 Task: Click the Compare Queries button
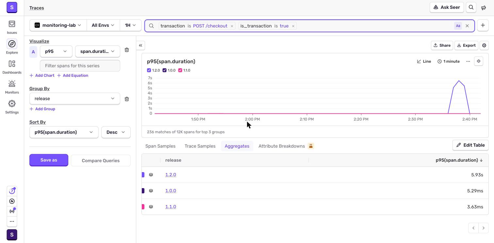click(101, 161)
